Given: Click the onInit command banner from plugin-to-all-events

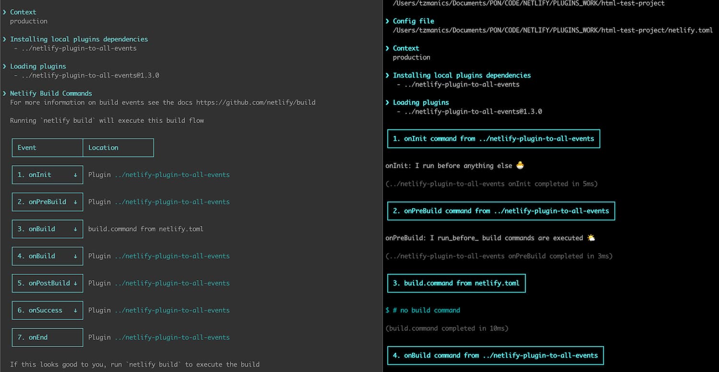Looking at the screenshot, I should 493,138.
